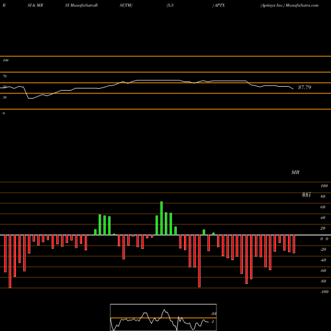Click the '(Aptinyx Inc.) MunafaSutra.com' header text

289,5
